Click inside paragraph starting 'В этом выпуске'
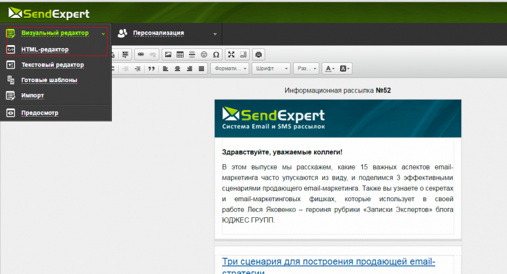 [x=338, y=194]
